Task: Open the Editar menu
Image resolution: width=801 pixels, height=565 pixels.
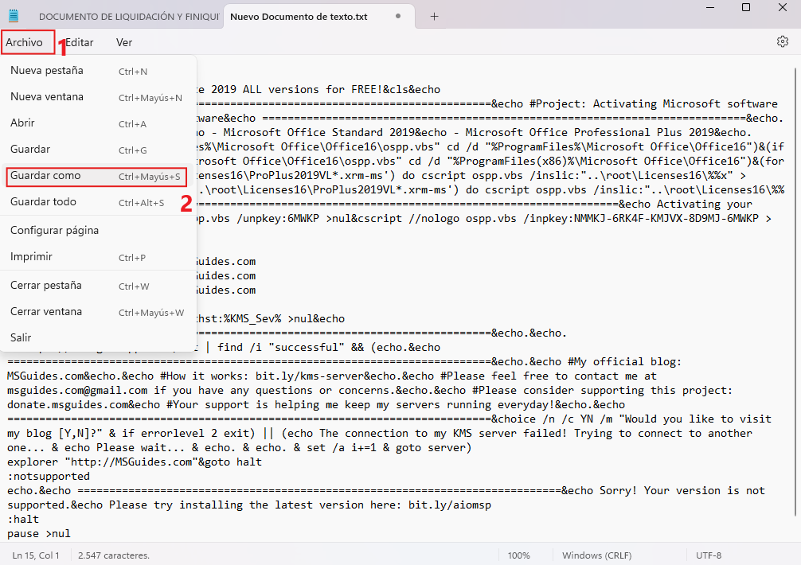Action: click(x=79, y=42)
